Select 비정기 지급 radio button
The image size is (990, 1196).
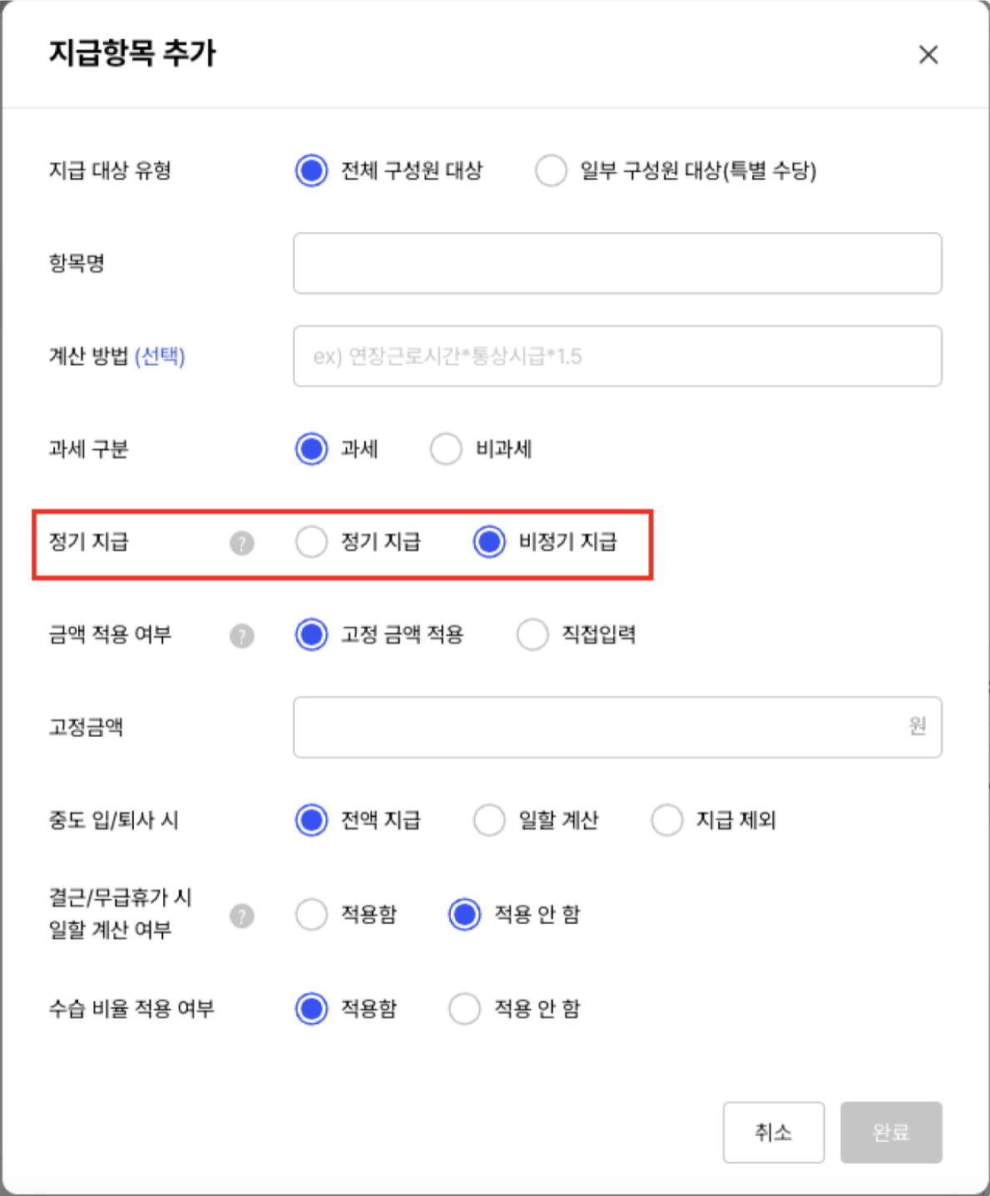pyautogui.click(x=489, y=542)
